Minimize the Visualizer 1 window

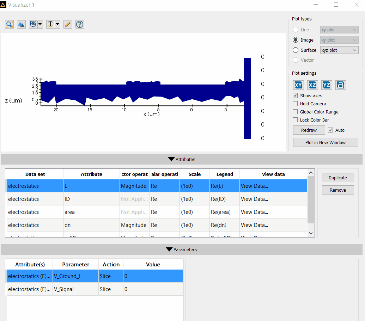click(316, 5)
